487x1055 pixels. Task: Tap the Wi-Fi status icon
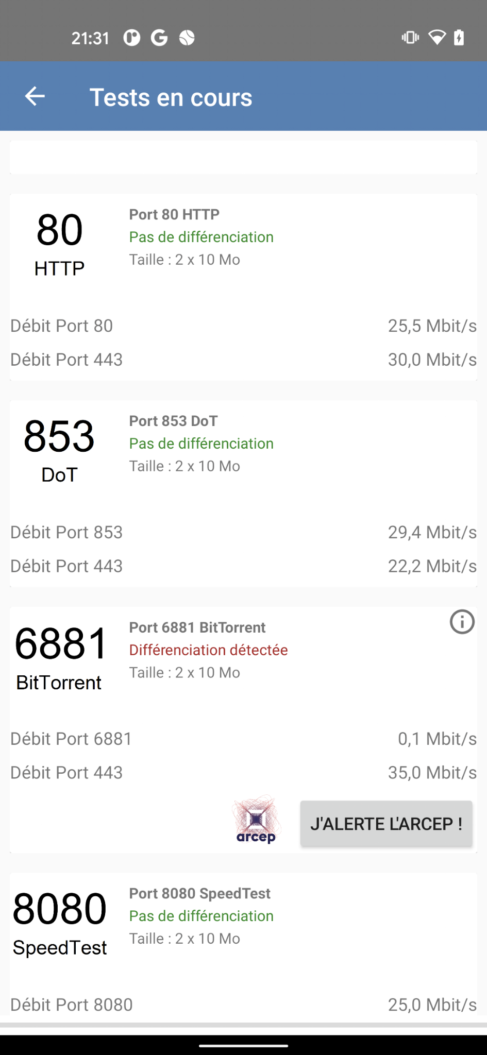coord(437,38)
